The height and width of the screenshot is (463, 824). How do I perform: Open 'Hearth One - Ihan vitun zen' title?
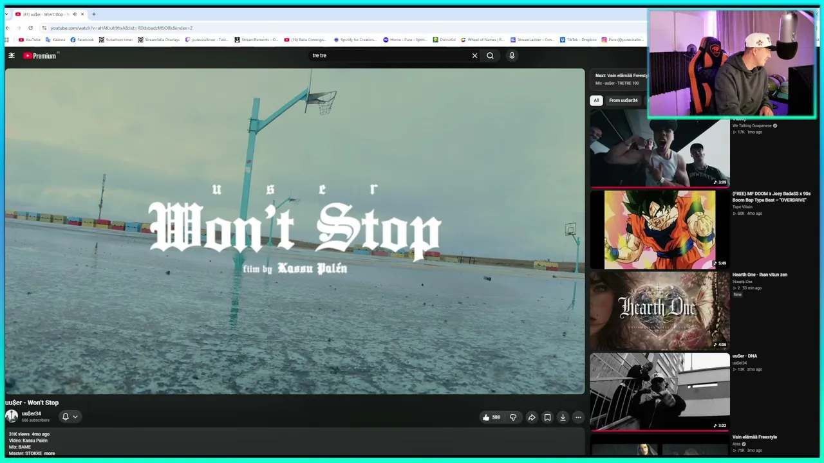tap(760, 275)
